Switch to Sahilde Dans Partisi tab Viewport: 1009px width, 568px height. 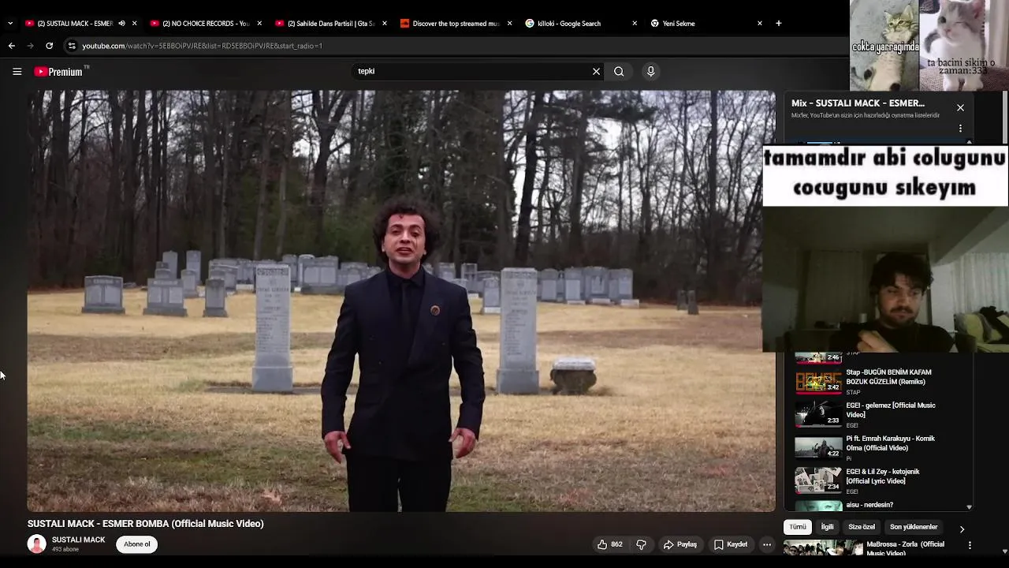330,23
